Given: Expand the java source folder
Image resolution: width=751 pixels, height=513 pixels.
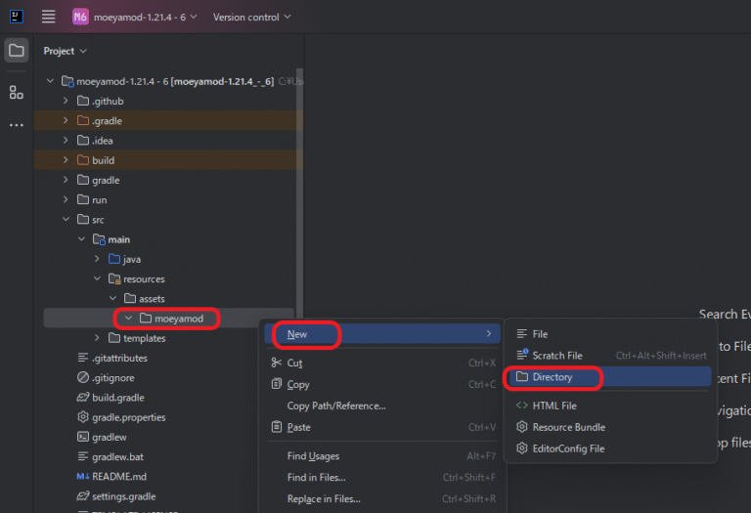Looking at the screenshot, I should pos(97,259).
